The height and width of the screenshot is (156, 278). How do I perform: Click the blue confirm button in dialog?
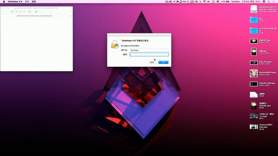tap(163, 62)
